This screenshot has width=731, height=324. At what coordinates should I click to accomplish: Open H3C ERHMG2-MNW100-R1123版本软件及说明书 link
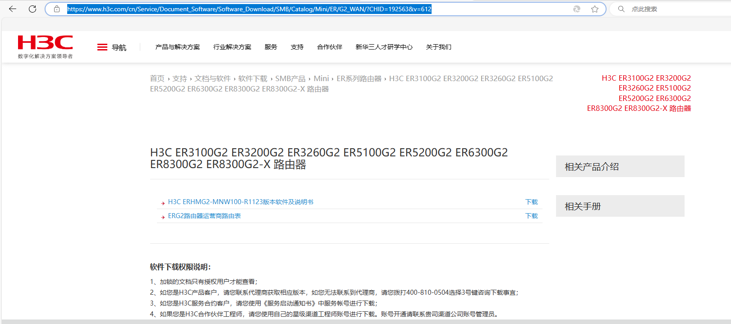[x=241, y=202]
